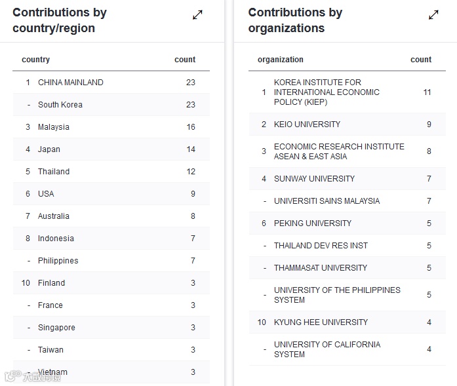The width and height of the screenshot is (457, 386).
Task: Expand the Contributions by country/region panel
Action: tap(197, 15)
